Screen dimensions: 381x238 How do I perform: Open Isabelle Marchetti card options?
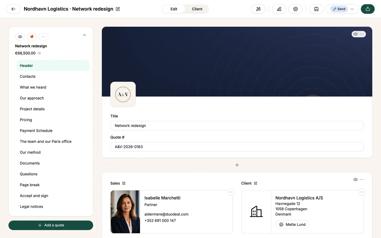231,192
